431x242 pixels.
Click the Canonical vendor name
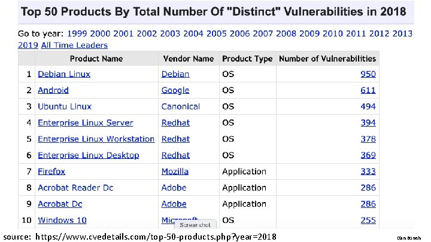181,106
